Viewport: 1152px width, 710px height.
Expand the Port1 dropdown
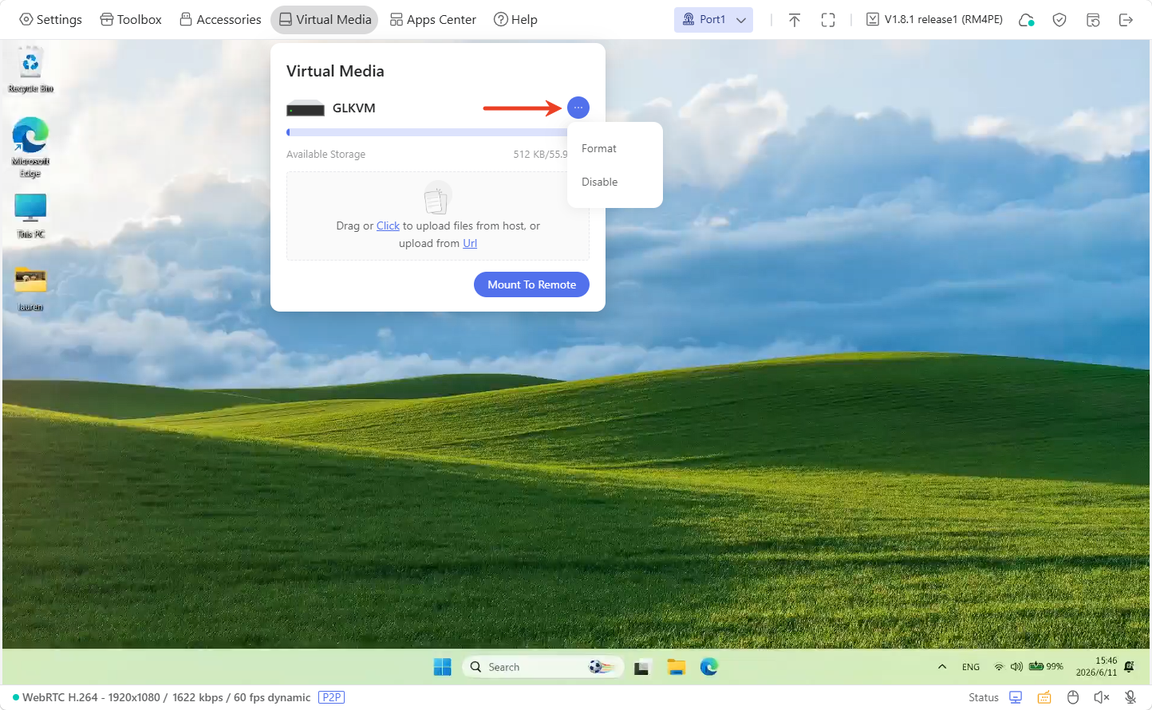[x=713, y=19]
